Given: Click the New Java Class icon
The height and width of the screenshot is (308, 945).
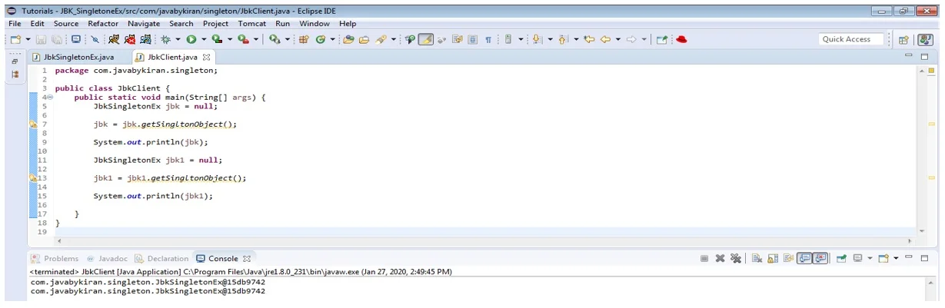Looking at the screenshot, I should click(319, 39).
